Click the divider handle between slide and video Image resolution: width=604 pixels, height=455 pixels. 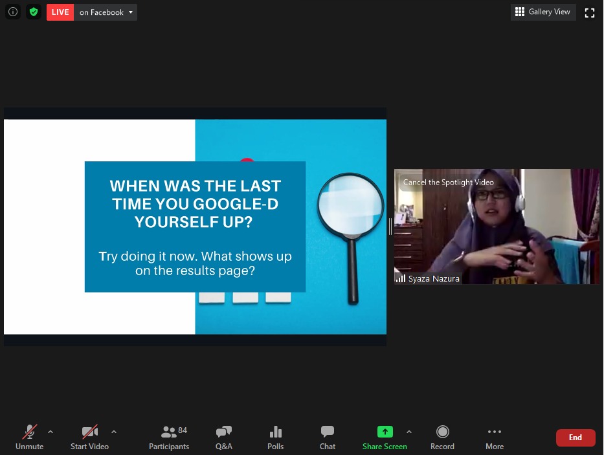coord(390,227)
